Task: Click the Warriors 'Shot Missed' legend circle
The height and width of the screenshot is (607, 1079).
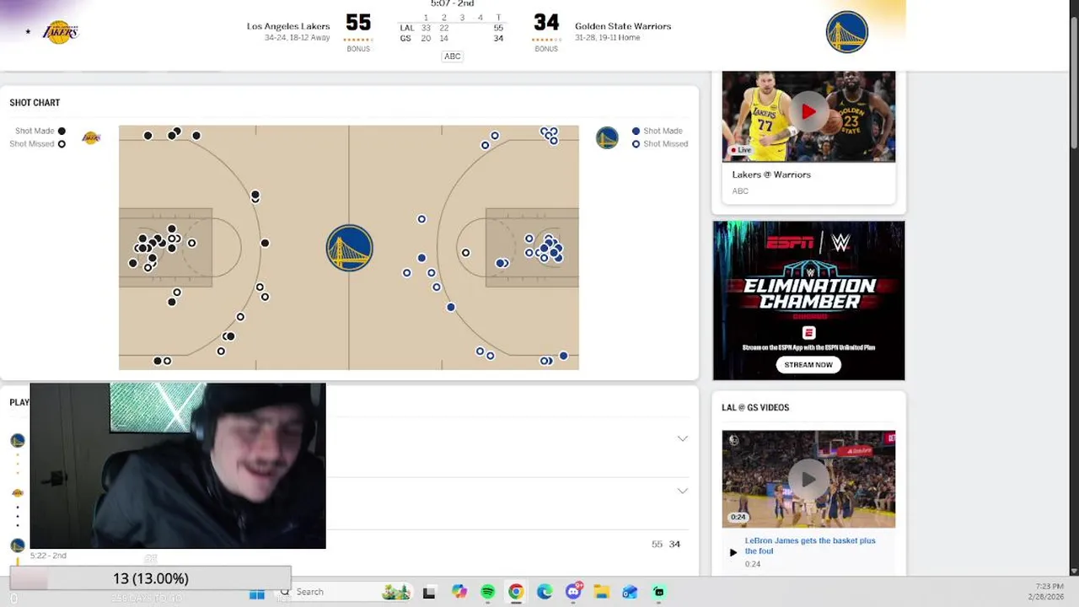Action: click(x=636, y=144)
